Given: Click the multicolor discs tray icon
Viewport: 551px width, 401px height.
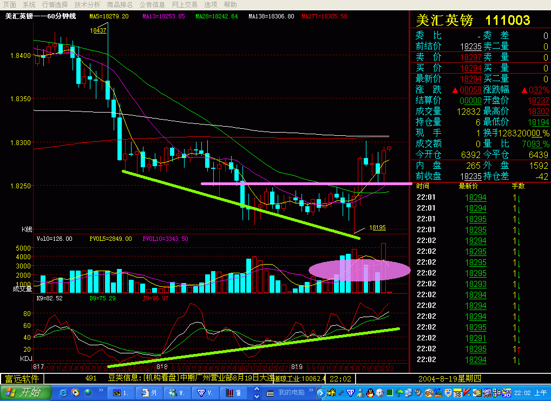Looking at the screenshot, I should point(496,393).
